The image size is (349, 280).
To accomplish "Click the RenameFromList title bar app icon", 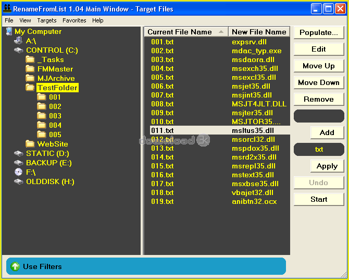I will click(7, 8).
